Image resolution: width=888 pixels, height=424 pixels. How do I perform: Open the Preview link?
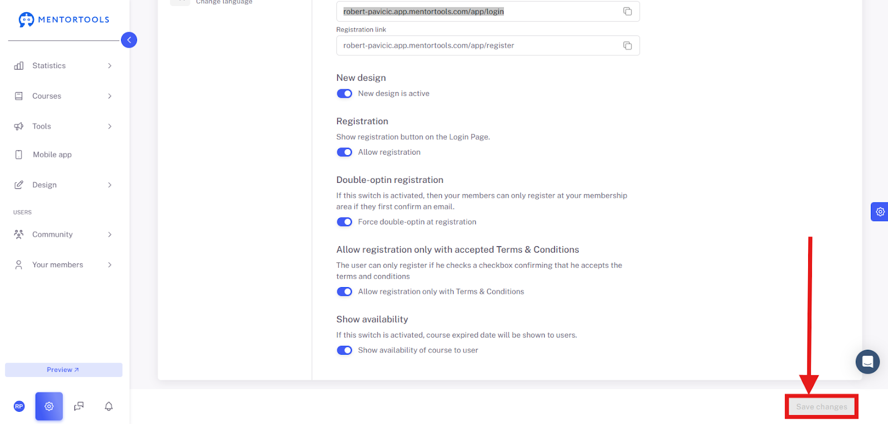(x=63, y=370)
